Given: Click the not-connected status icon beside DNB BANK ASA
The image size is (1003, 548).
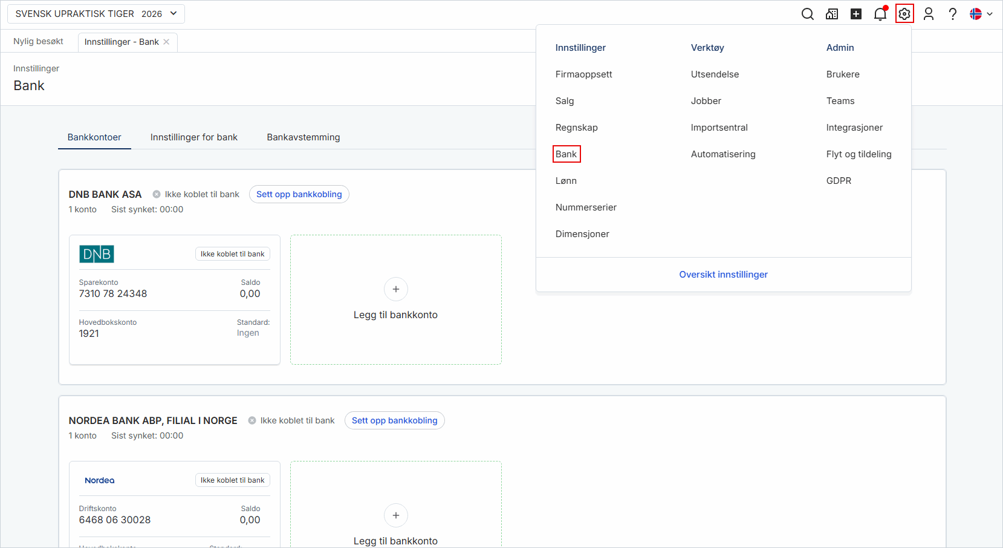Looking at the screenshot, I should [157, 194].
